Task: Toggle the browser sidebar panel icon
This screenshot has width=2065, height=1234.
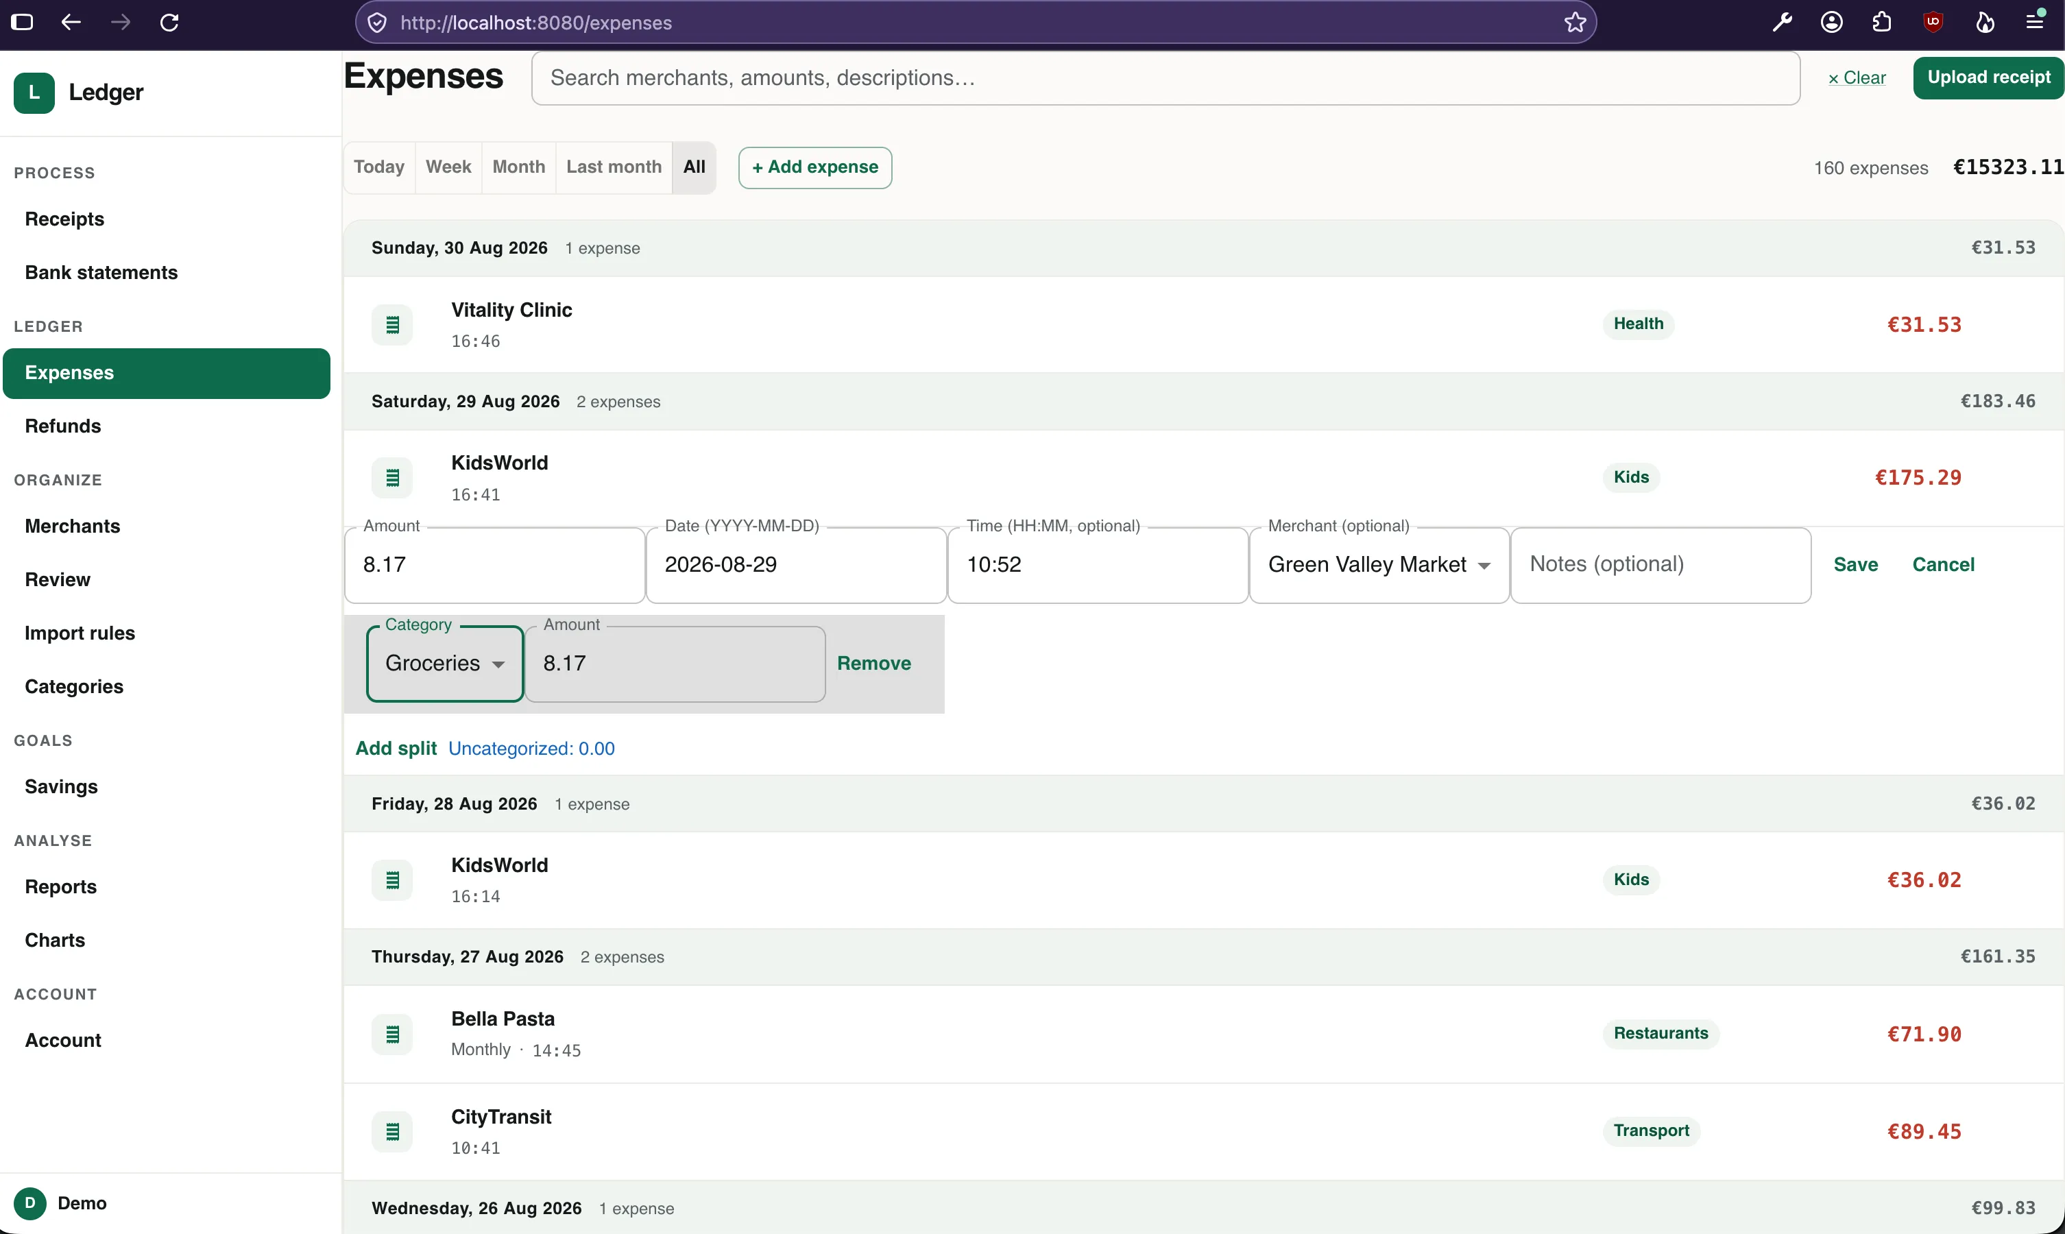Action: coord(23,23)
